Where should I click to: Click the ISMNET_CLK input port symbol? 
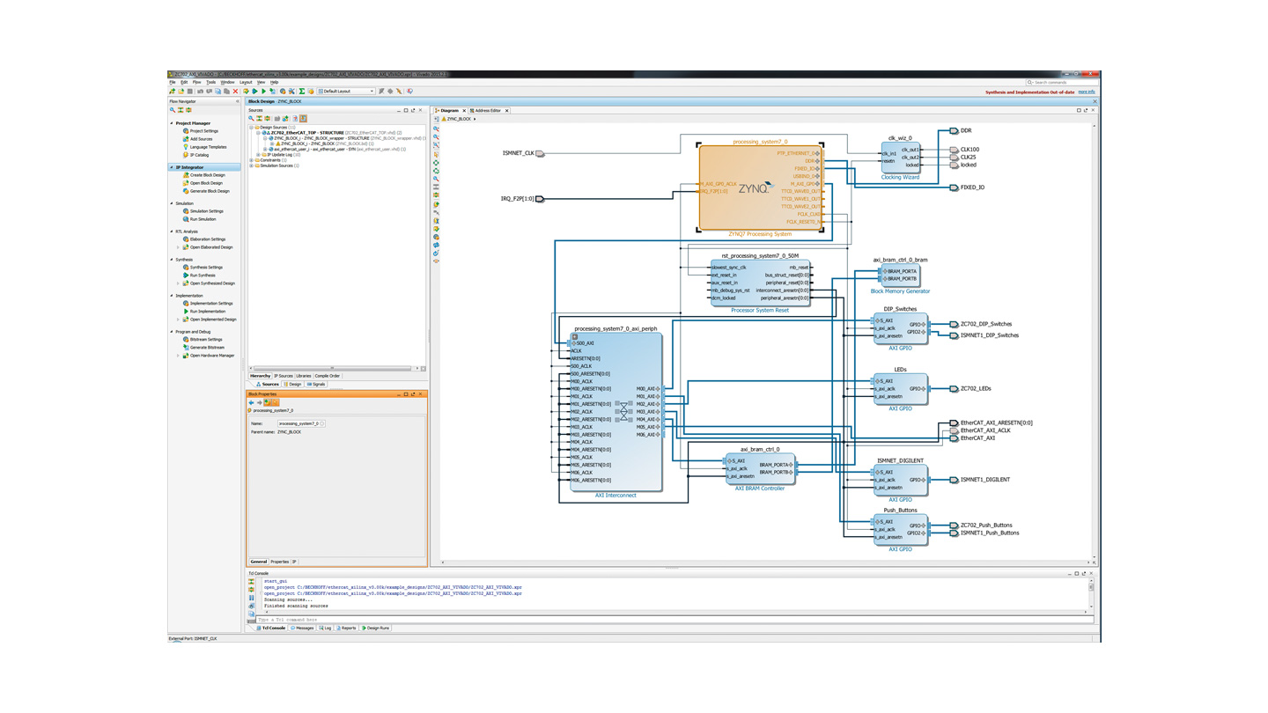point(540,154)
